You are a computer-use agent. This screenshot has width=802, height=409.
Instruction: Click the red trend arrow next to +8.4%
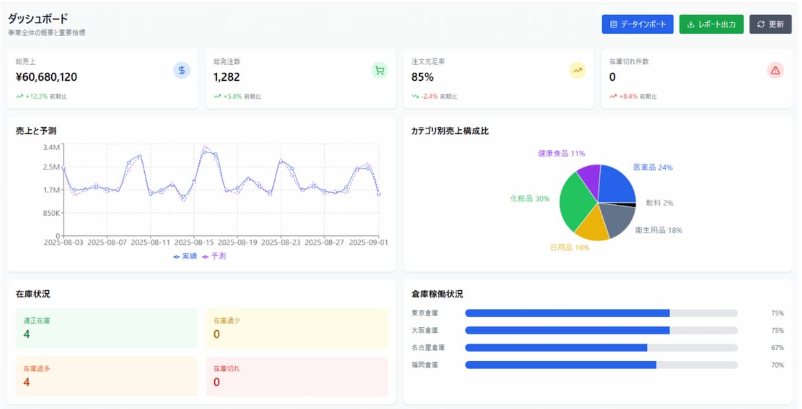pyautogui.click(x=612, y=96)
